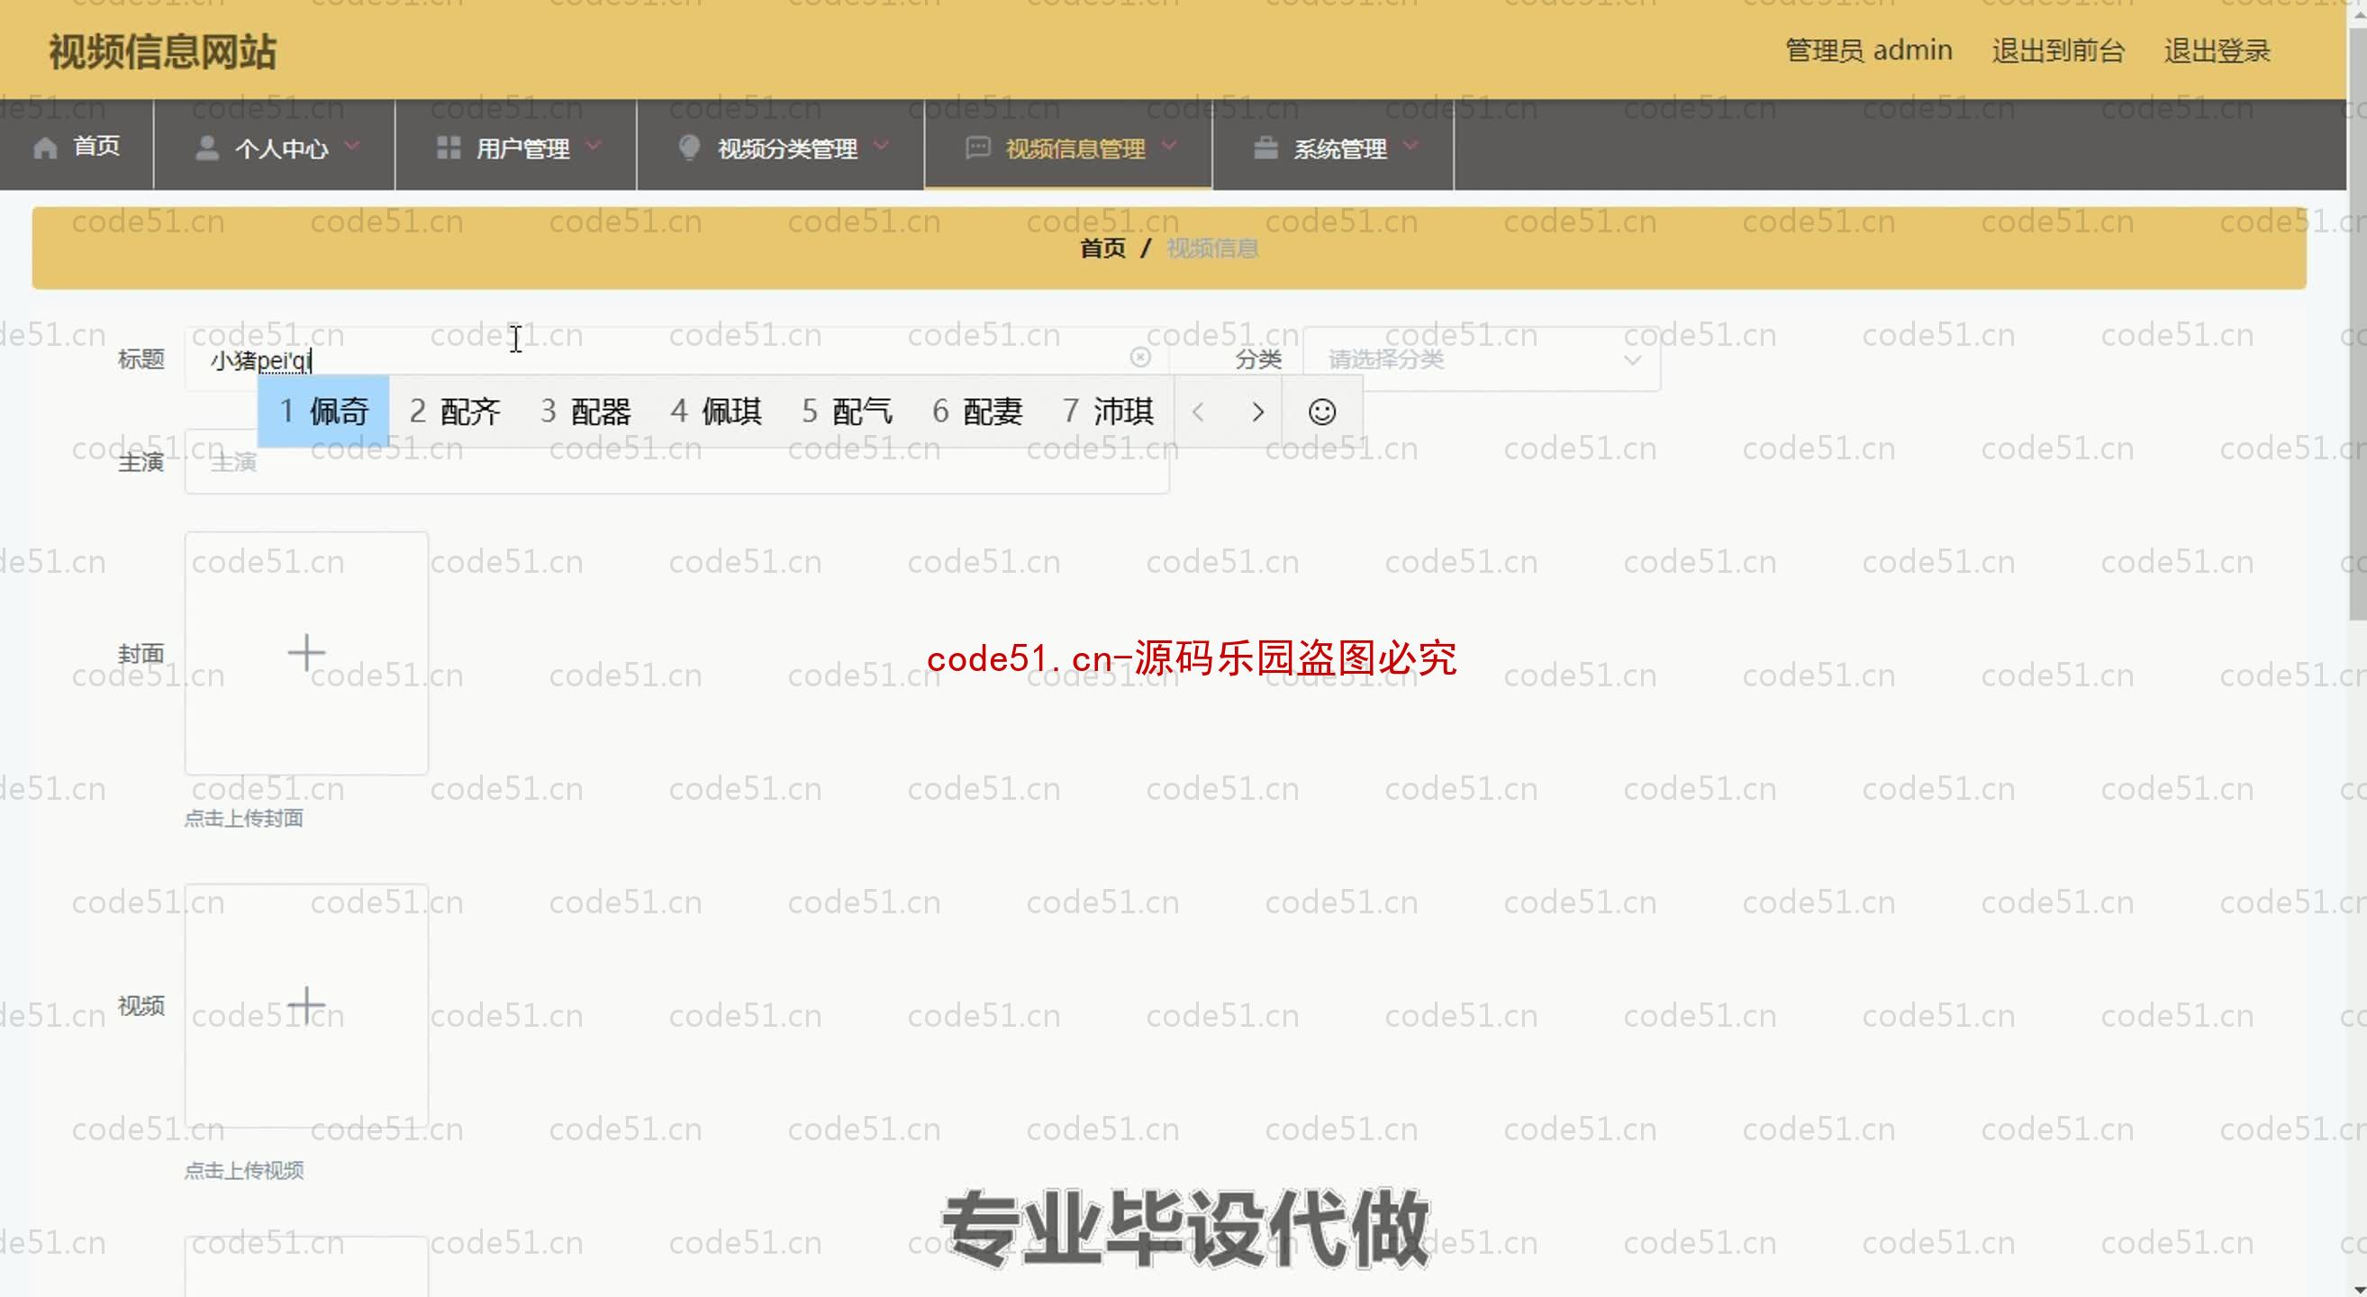Expand the 用户管理 menu chevron
Viewport: 2367px width, 1297px height.
click(x=594, y=145)
